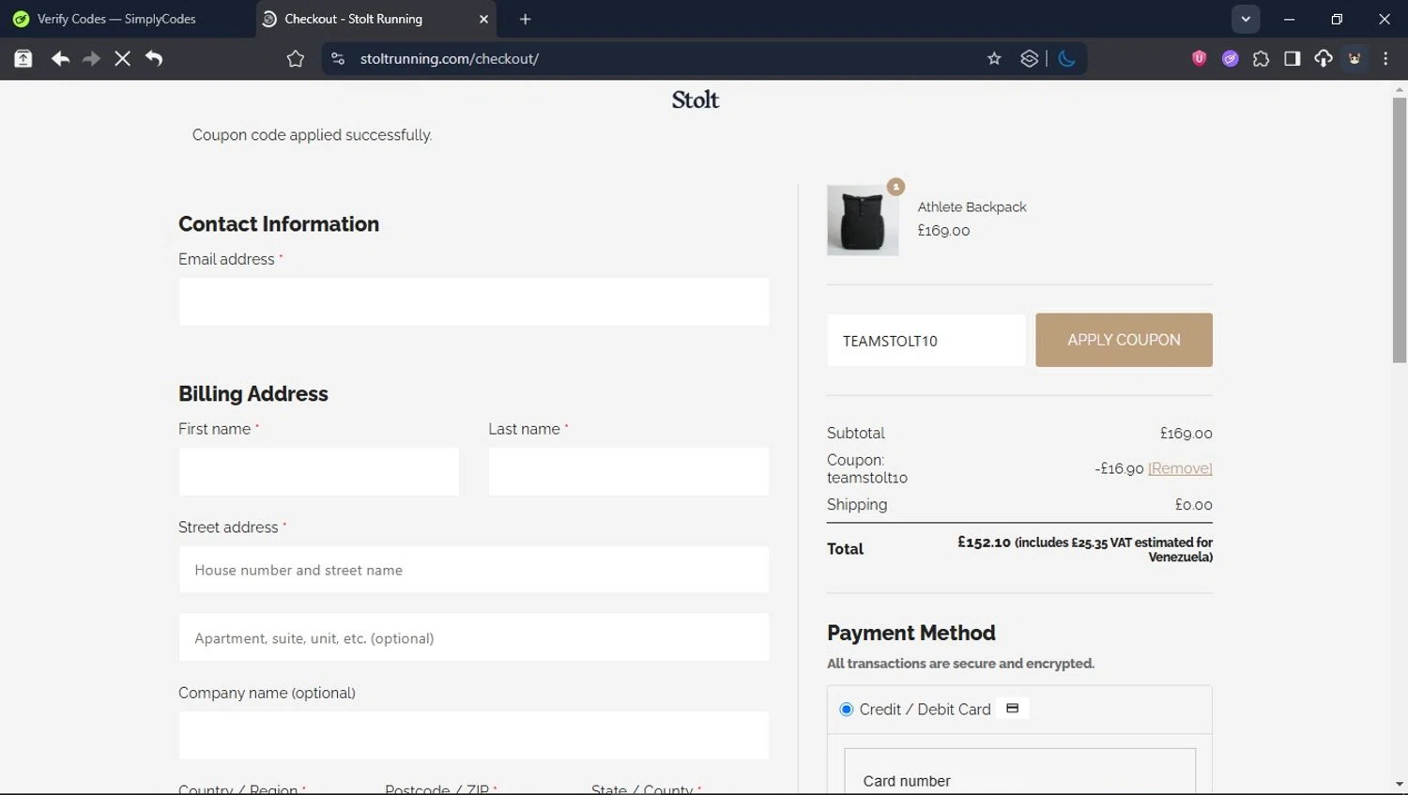Screen dimensions: 1408x795
Task: Focus the Company name field
Action: point(474,735)
